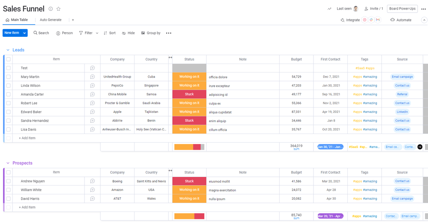Star the Sales Funnel board
The width and height of the screenshot is (428, 224).
pyautogui.click(x=58, y=9)
